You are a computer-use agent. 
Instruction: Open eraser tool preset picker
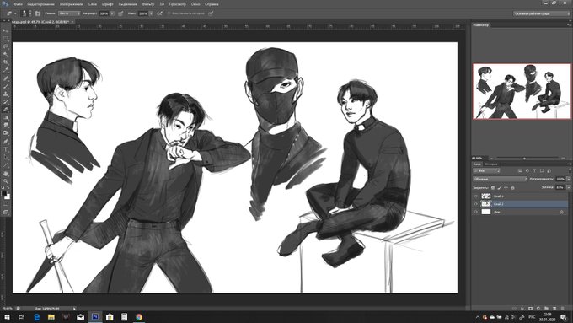(x=11, y=13)
